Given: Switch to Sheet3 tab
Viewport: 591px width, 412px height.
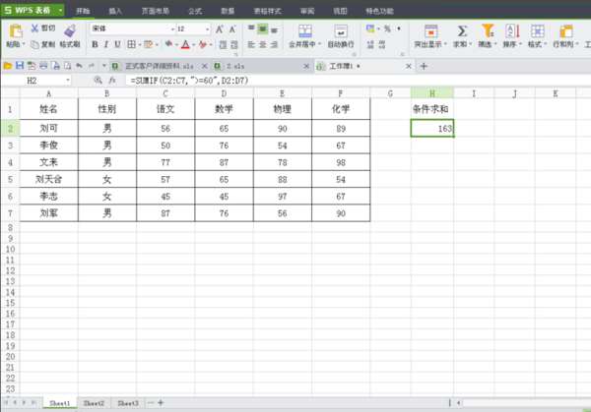Looking at the screenshot, I should tap(128, 403).
